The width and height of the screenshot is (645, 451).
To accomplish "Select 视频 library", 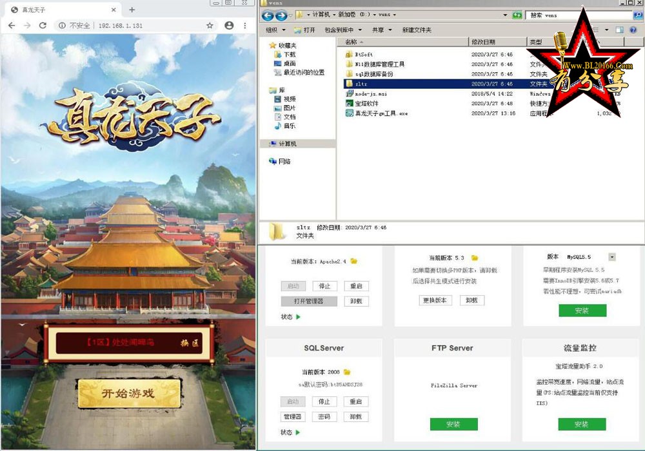I will coord(284,99).
